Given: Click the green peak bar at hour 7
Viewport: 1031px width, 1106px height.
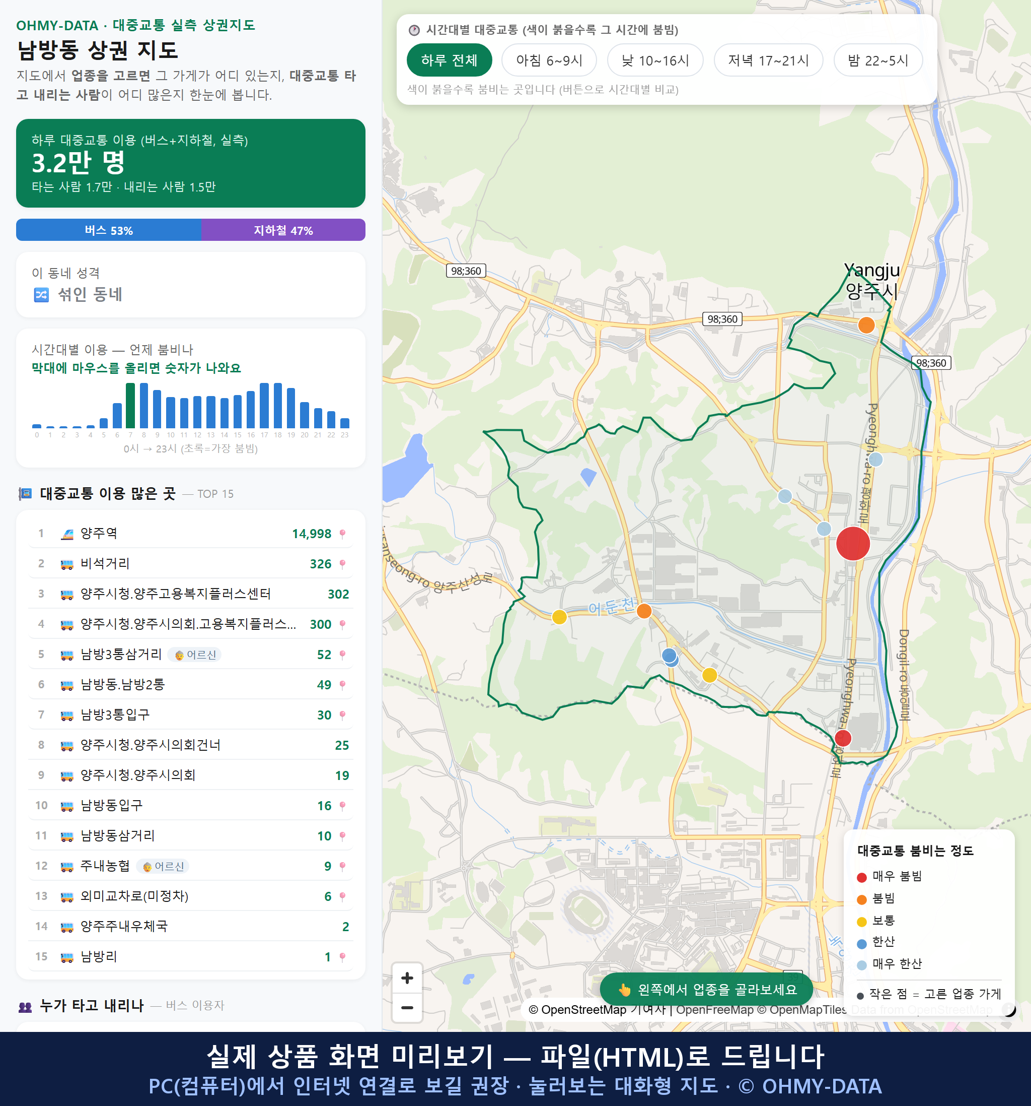Looking at the screenshot, I should pyautogui.click(x=130, y=406).
